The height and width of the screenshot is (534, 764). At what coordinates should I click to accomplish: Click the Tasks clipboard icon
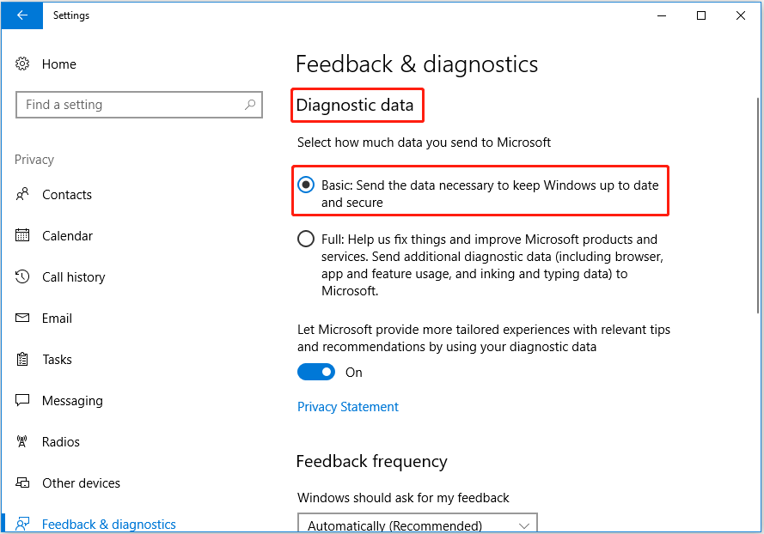[23, 360]
